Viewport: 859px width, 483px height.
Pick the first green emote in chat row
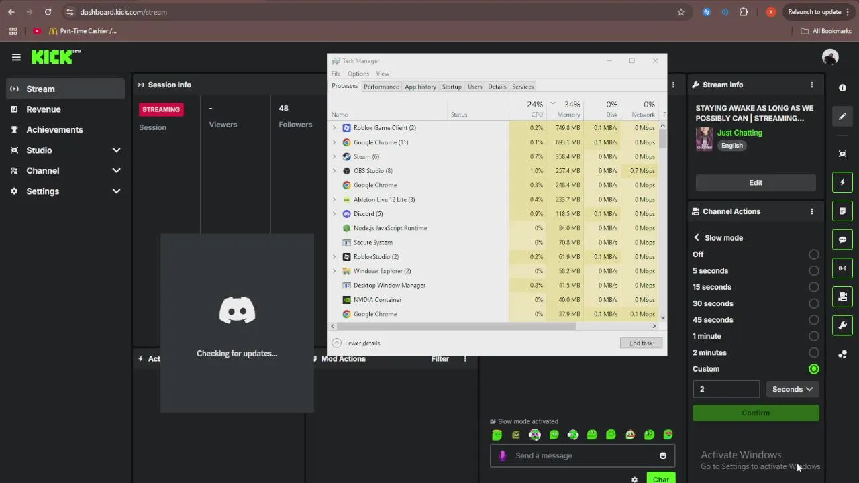(x=497, y=435)
